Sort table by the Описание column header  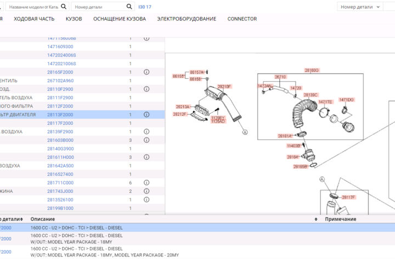click(43, 219)
